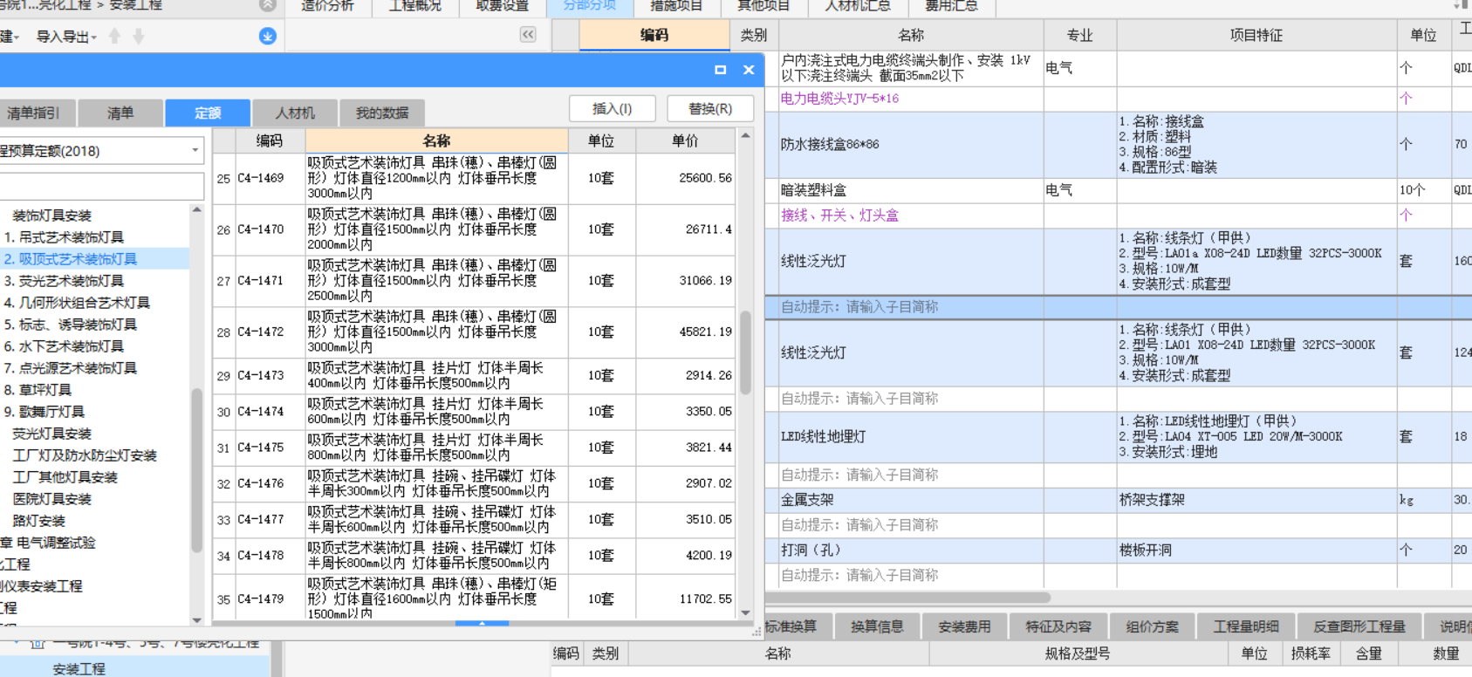Open the 人材机汇总 top tab
This screenshot has height=677, width=1472.
pyautogui.click(x=859, y=6)
